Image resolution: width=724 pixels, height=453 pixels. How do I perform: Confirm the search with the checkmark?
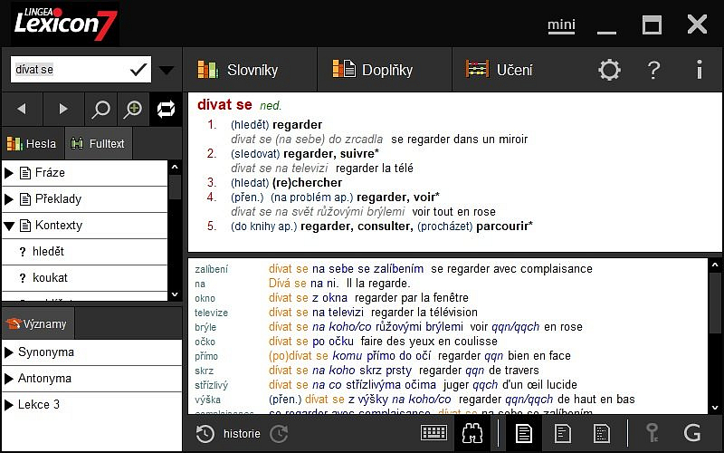coord(138,69)
